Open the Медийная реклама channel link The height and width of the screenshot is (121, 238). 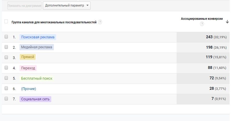click(x=37, y=47)
